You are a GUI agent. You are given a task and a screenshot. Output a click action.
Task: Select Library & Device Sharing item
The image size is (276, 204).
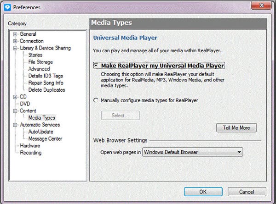click(45, 48)
